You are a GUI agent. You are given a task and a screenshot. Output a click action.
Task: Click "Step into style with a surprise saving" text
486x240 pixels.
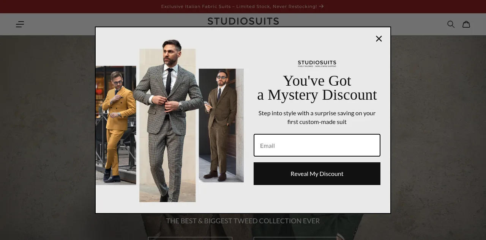(x=317, y=118)
